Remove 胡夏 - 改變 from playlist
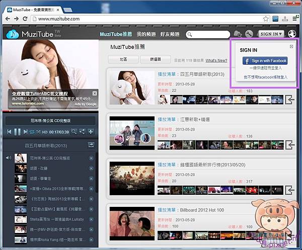Viewport: 302px width, 250px height. 91,168
